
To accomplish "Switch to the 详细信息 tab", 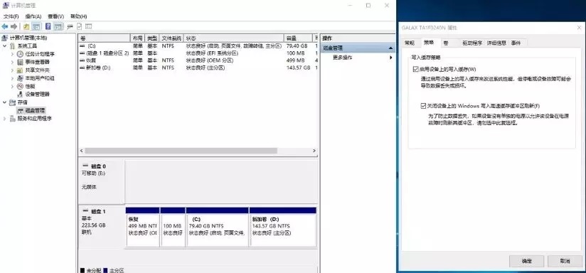I will [496, 43].
